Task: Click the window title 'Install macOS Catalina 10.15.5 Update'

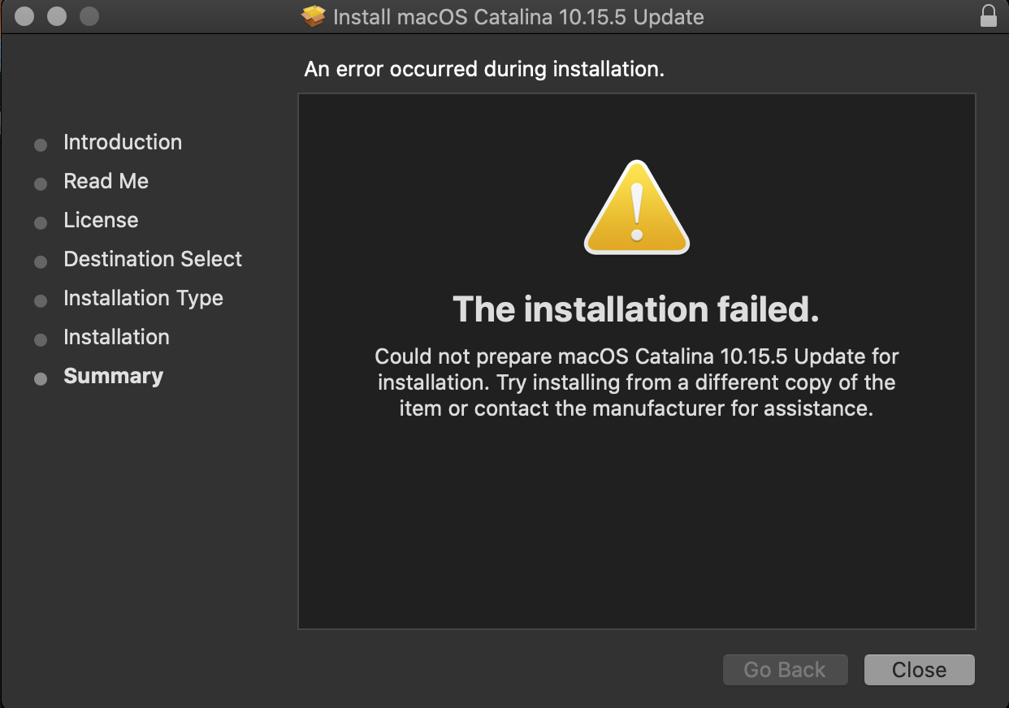Action: (x=518, y=16)
